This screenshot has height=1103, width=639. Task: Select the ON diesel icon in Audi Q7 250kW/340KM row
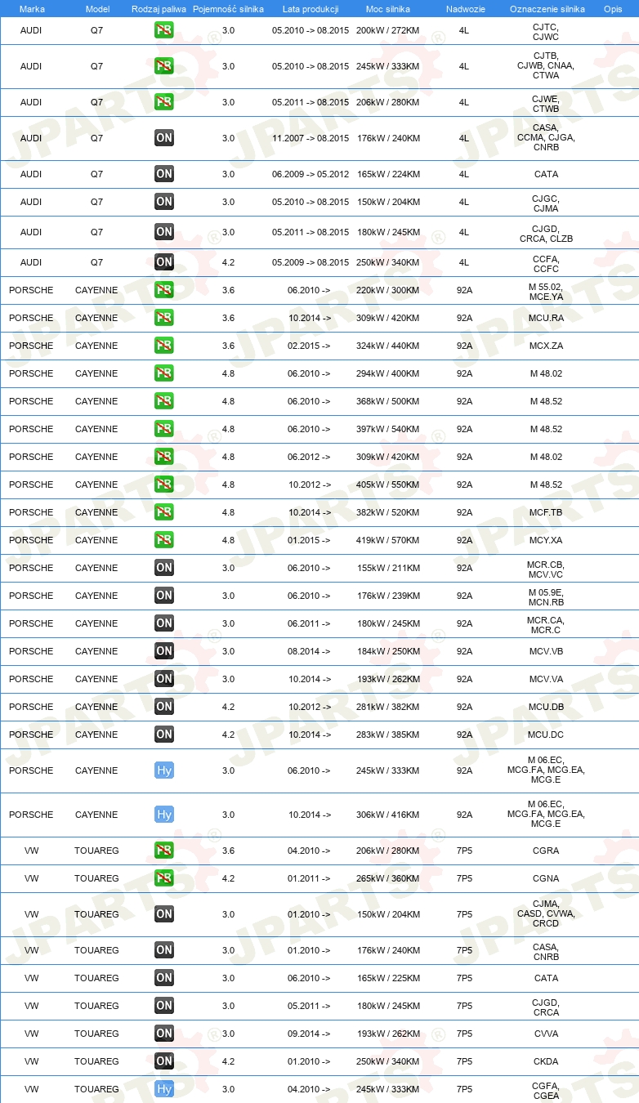(164, 262)
